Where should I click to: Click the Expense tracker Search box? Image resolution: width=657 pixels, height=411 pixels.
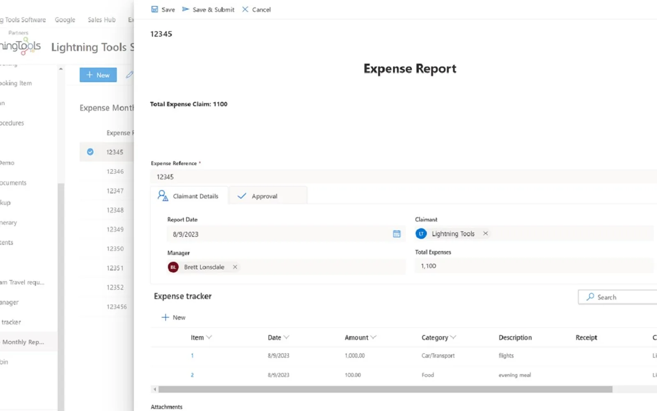tap(618, 297)
